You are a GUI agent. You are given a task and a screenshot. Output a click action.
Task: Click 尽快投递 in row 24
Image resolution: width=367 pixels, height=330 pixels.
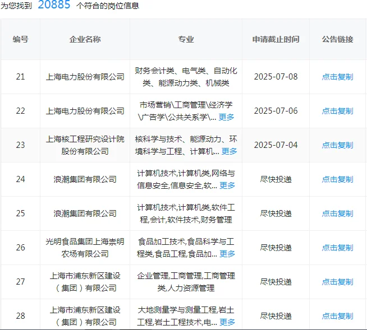click(276, 179)
